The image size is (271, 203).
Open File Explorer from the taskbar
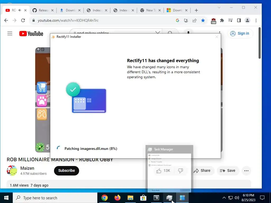[x=130, y=198]
